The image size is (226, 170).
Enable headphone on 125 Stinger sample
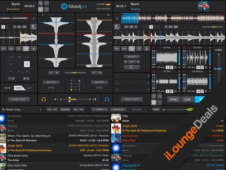206,91
